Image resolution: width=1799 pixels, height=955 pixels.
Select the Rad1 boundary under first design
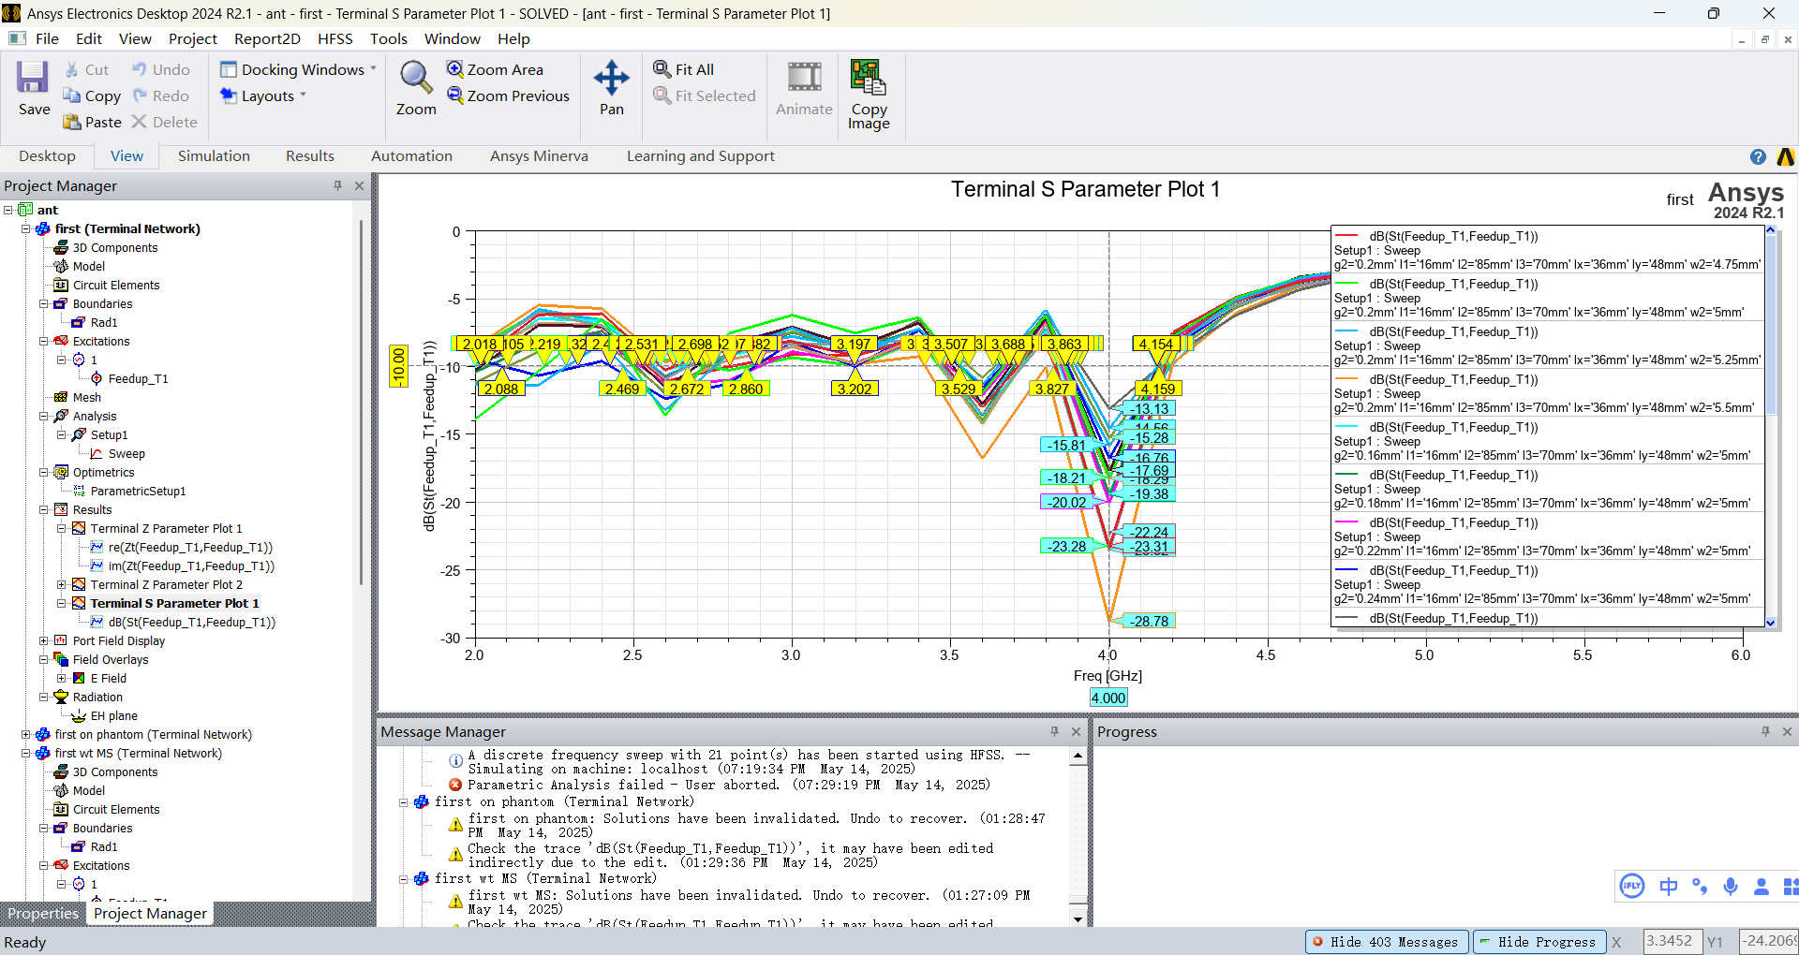coord(104,322)
